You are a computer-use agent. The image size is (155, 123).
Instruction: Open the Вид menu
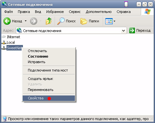coord(38,12)
